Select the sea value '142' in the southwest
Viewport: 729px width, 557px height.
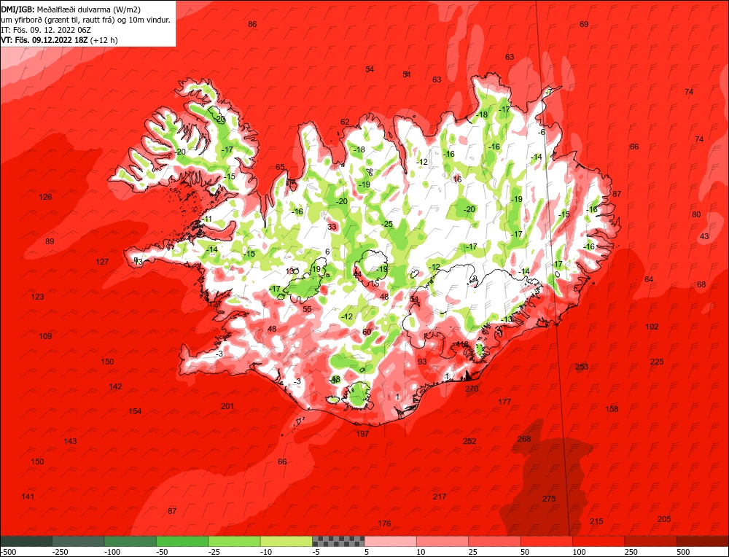(x=115, y=386)
